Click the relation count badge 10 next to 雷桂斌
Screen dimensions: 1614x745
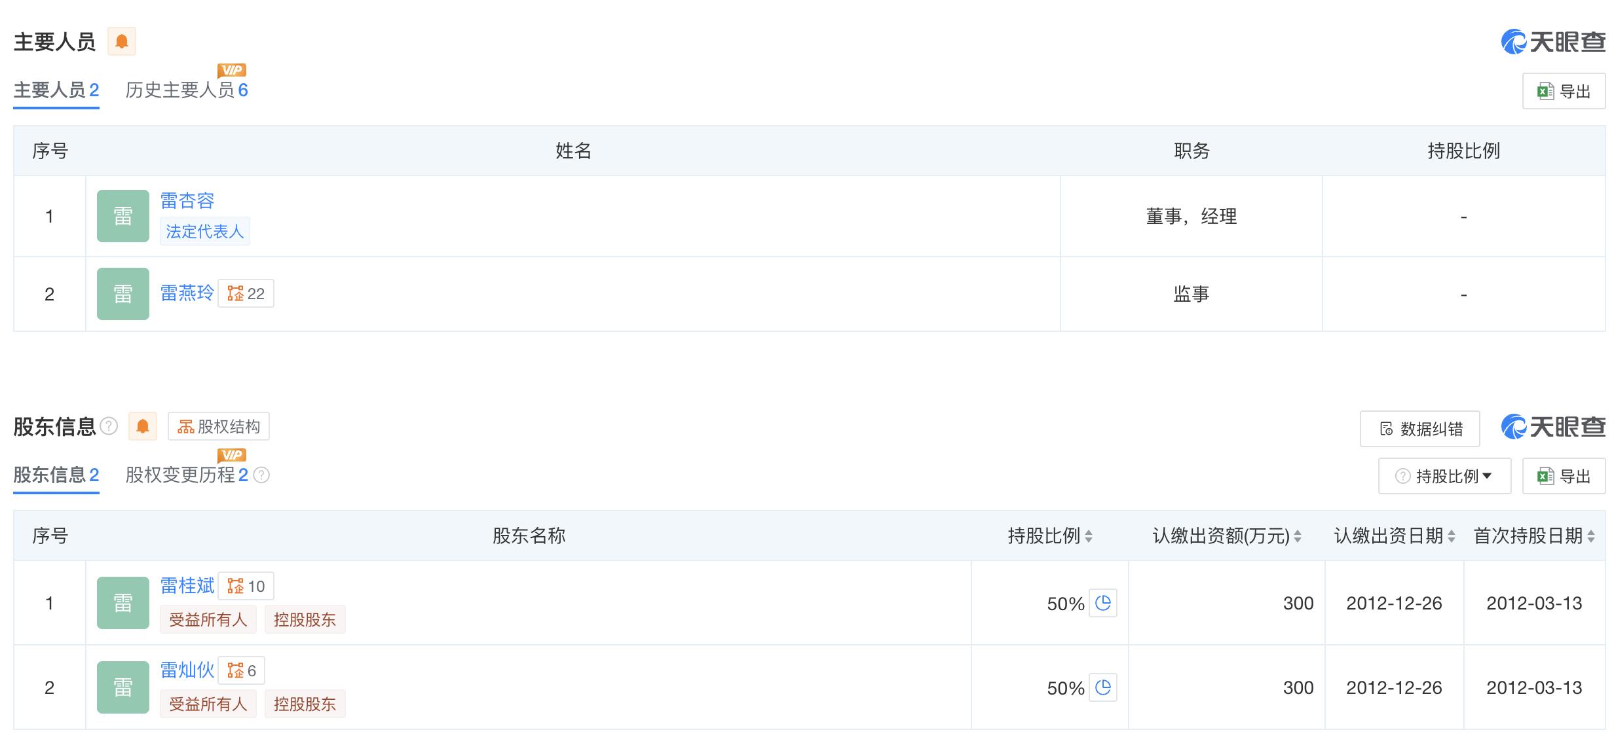click(x=246, y=586)
